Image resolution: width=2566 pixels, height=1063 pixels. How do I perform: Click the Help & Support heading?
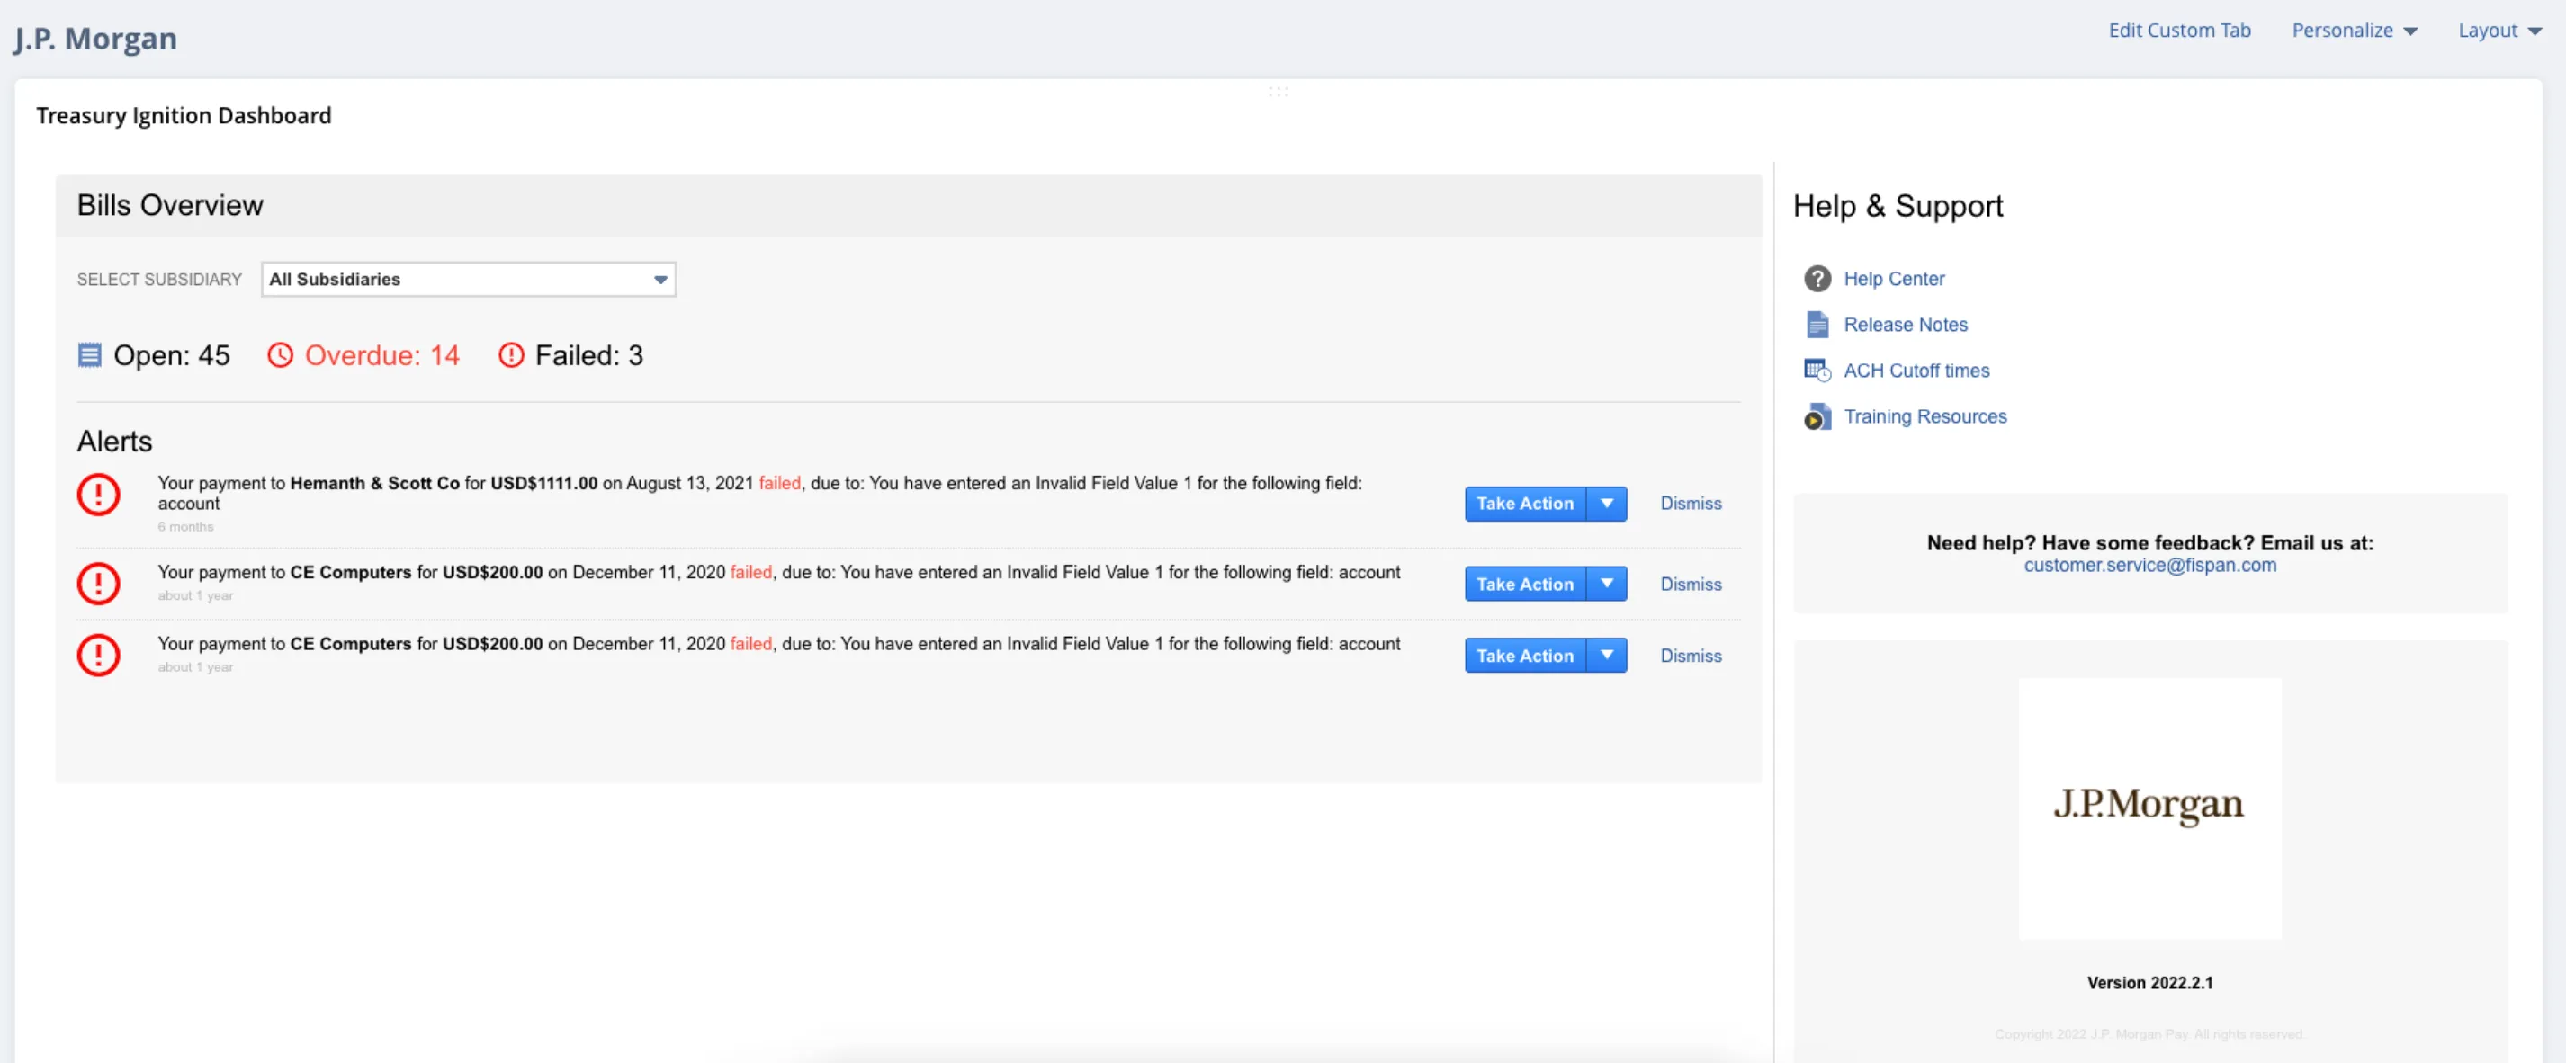tap(1898, 206)
